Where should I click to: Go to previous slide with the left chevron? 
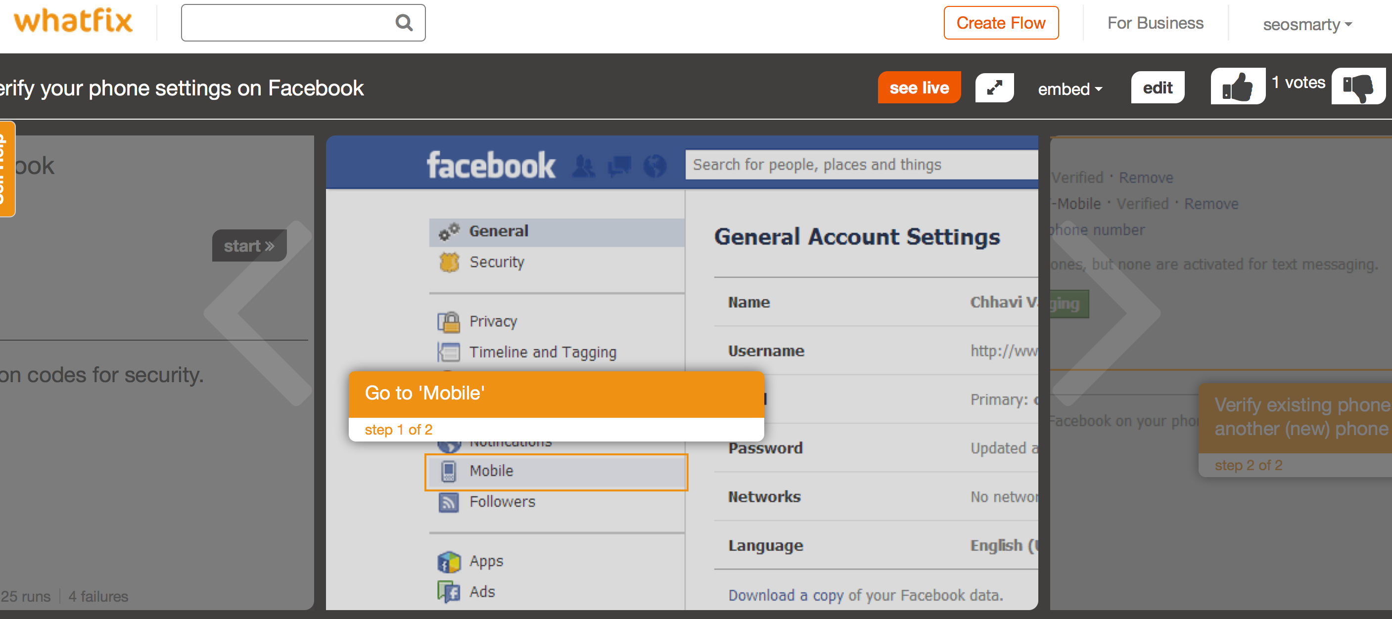(258, 313)
